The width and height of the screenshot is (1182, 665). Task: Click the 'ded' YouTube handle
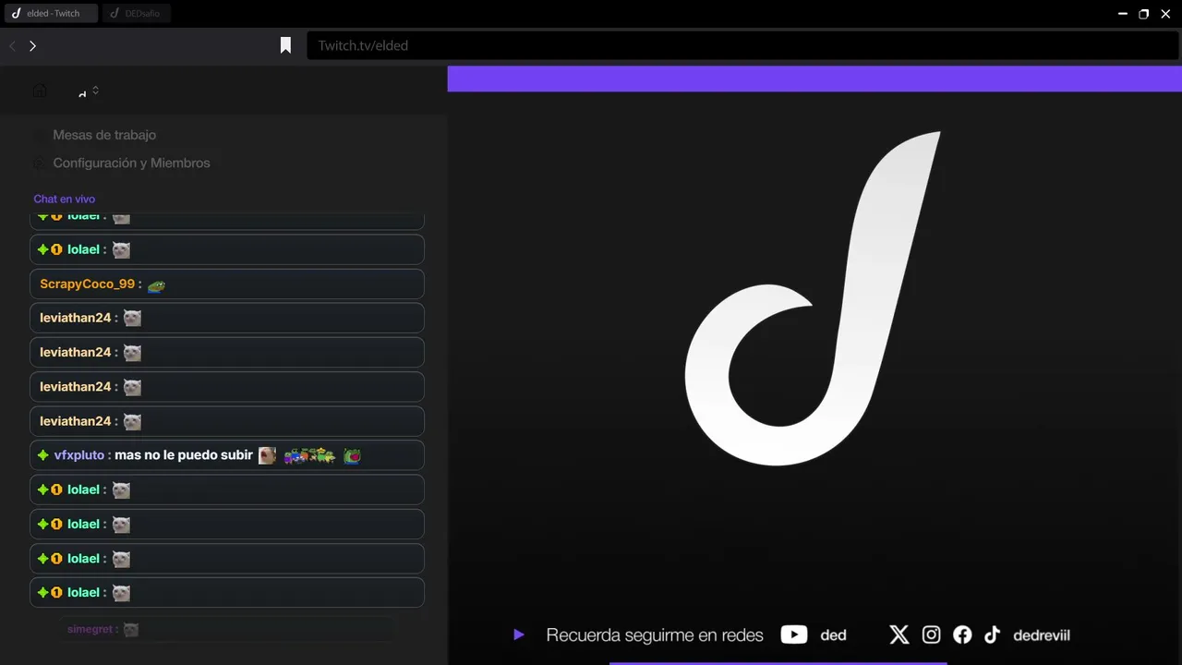(833, 635)
